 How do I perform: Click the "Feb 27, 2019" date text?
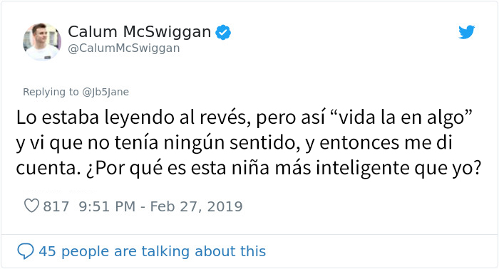tap(196, 206)
